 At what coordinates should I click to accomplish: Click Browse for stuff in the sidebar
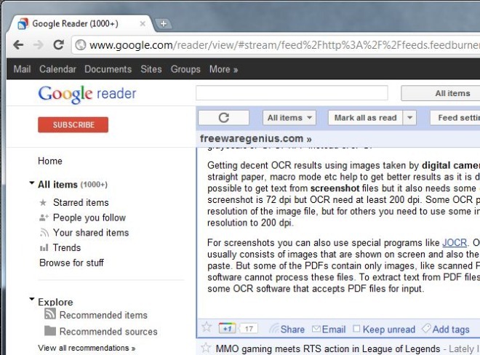click(71, 263)
